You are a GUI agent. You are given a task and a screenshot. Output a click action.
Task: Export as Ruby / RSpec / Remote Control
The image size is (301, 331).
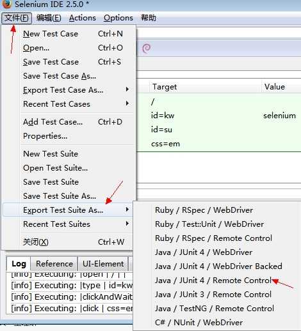click(x=216, y=238)
